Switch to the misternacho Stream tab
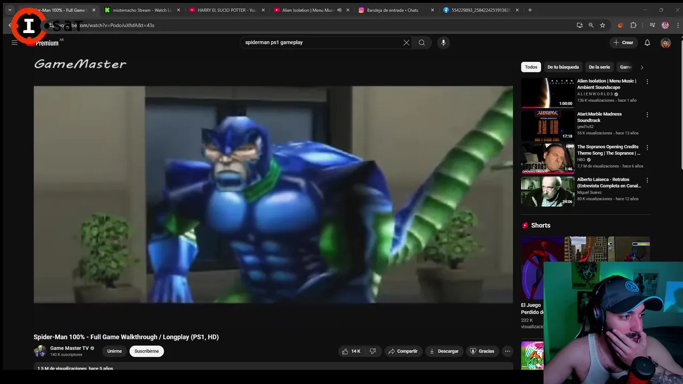Viewport: 683px width, 384px height. click(141, 10)
